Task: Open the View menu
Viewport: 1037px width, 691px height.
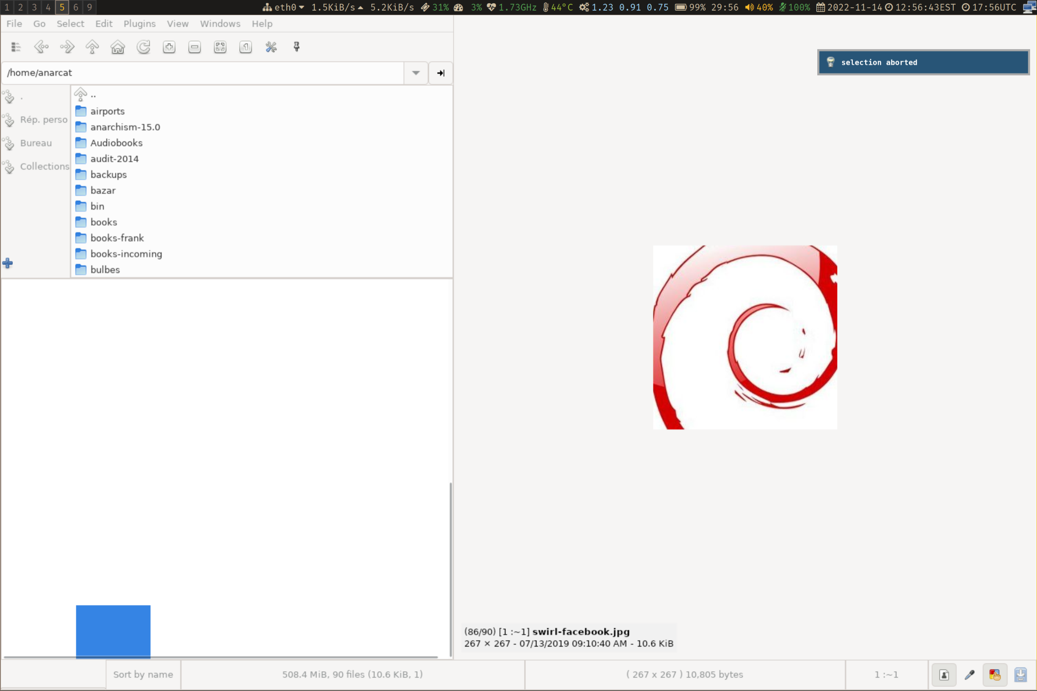Action: (177, 24)
